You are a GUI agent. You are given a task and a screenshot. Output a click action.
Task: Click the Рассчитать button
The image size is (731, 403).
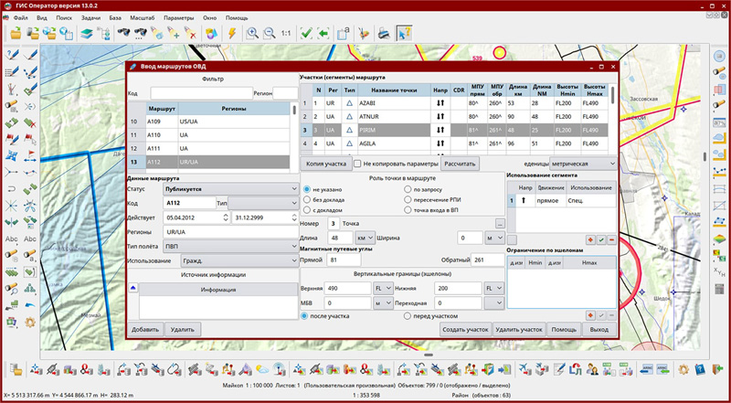[x=461, y=164]
